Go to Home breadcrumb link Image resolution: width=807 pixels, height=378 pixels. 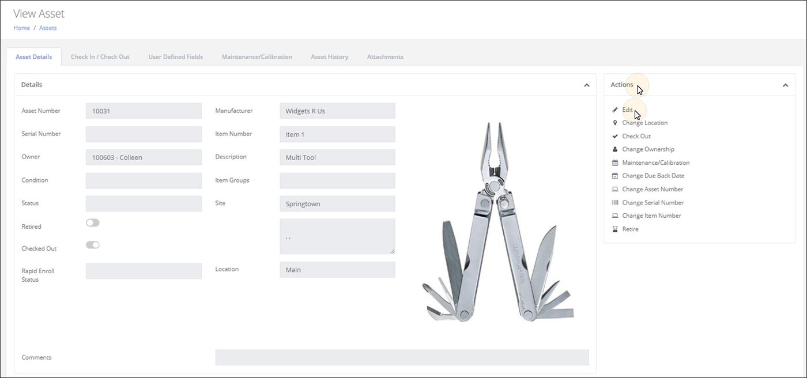pyautogui.click(x=22, y=28)
